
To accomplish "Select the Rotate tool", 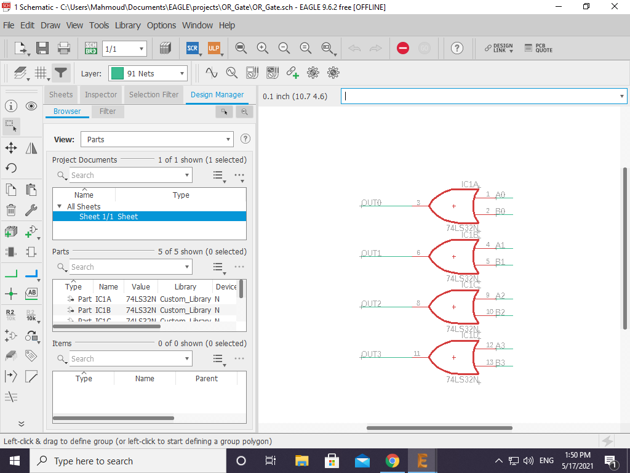I will coord(10,168).
